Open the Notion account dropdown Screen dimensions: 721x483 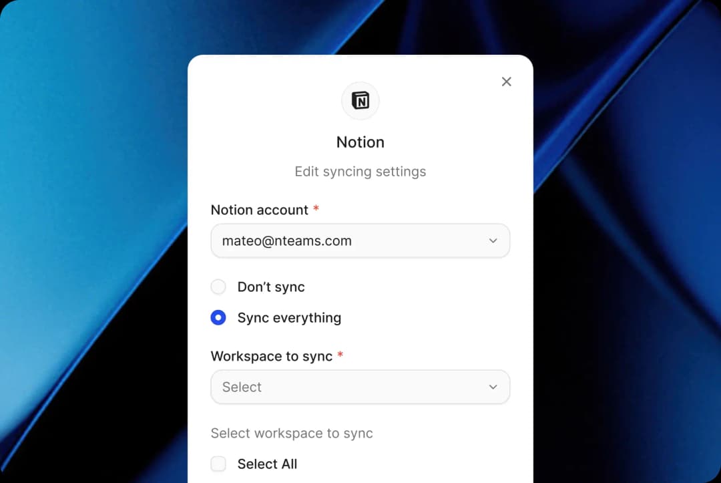tap(360, 240)
